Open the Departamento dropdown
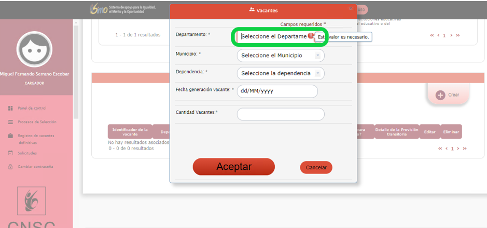The height and width of the screenshot is (228, 487). pos(274,37)
